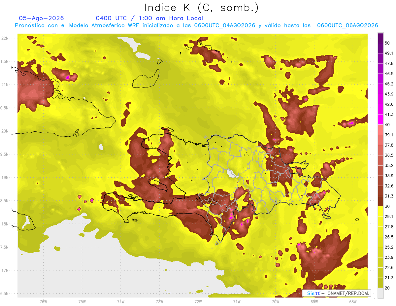The width and height of the screenshot is (396, 306).
Task: Click the legend swatch between 29.1 and 30
Action: (380, 211)
